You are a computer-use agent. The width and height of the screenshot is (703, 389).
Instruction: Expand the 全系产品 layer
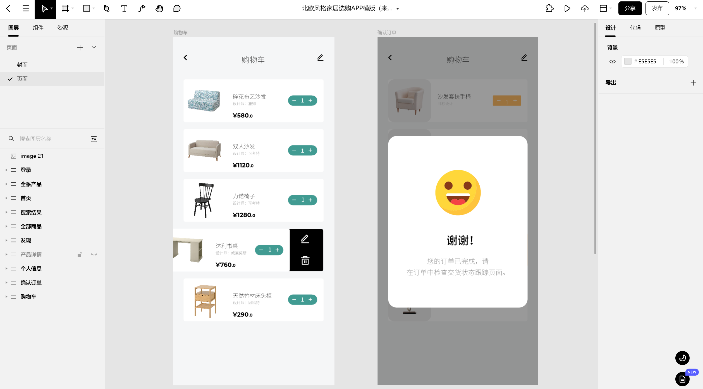click(6, 184)
